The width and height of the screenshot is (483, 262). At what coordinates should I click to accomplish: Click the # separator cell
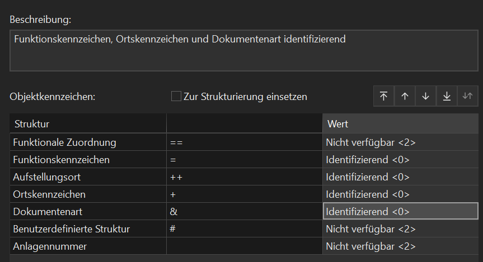point(244,229)
